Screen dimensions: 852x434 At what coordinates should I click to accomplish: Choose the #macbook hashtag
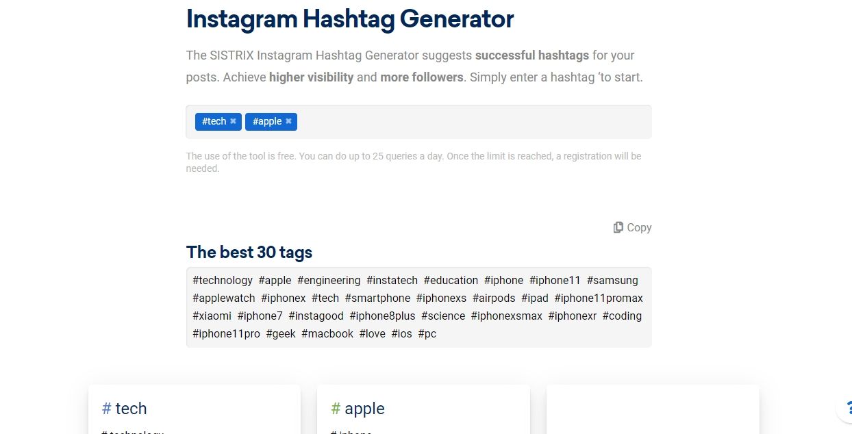pyautogui.click(x=327, y=333)
